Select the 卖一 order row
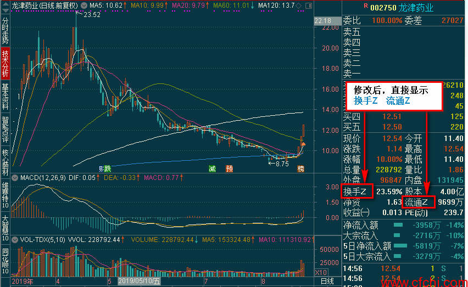Image resolution: width=468 pixels, height=287 pixels. (403, 73)
